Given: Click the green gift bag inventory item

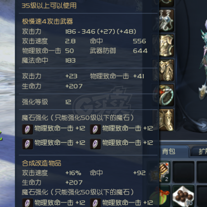Looking at the screenshot, I should 164,196.
